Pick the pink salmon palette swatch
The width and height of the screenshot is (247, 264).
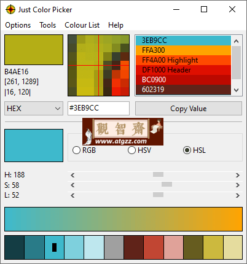point(173,247)
